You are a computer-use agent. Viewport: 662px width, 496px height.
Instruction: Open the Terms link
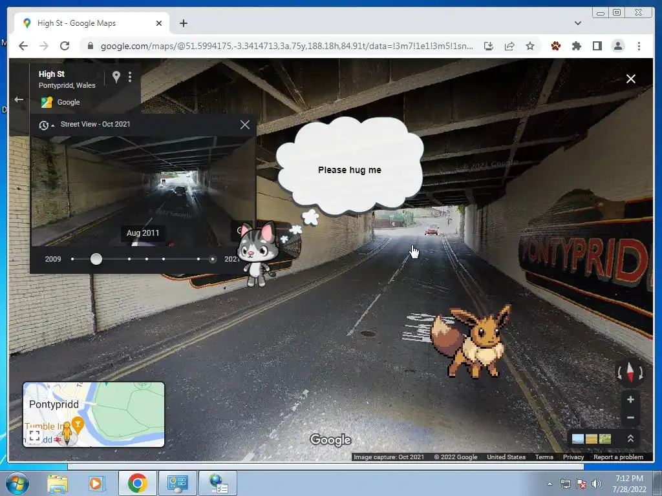tap(544, 457)
